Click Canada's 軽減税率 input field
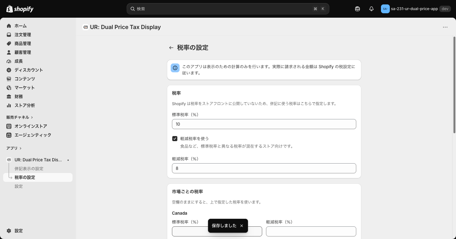The height and width of the screenshot is (239, 456). coord(311,231)
